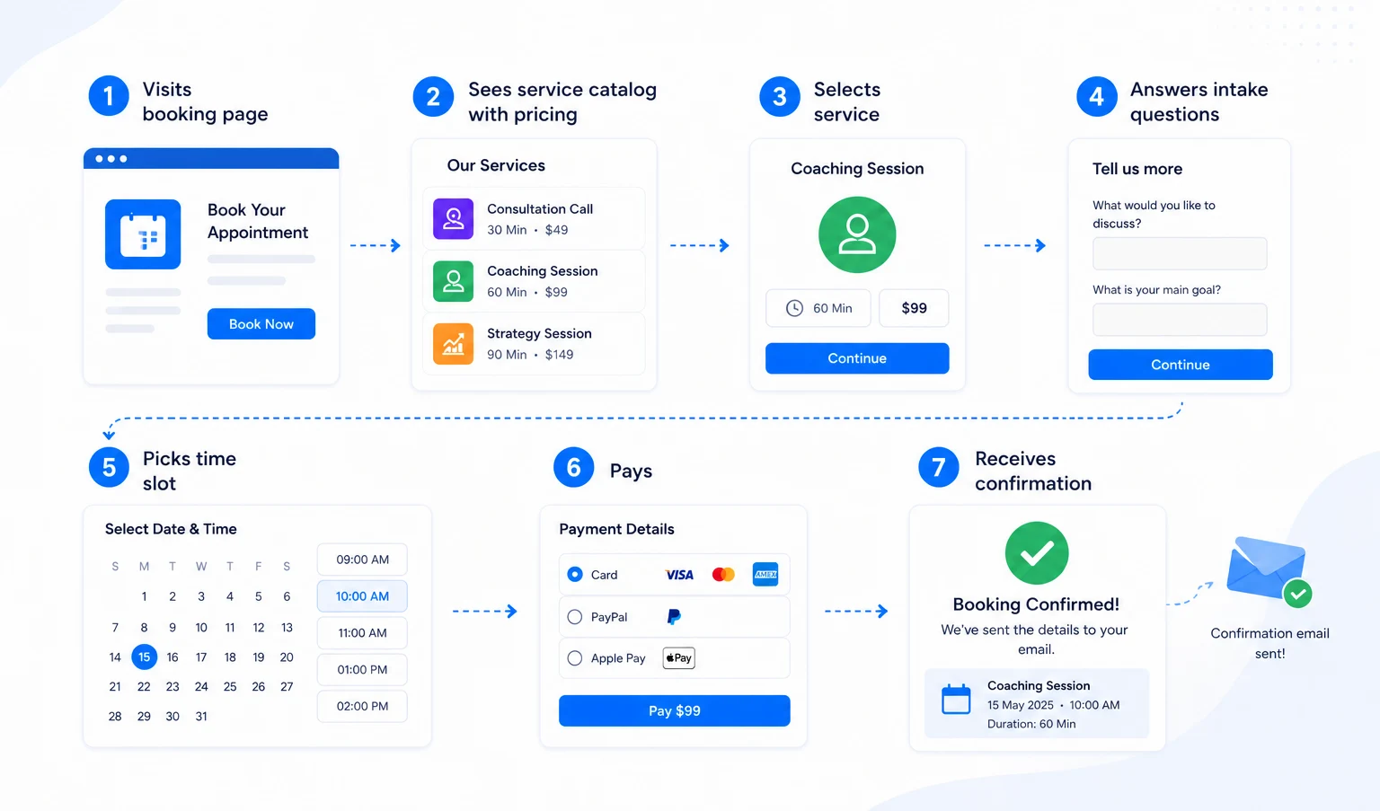Click the Pay $99 button
1380x811 pixels.
pos(675,710)
